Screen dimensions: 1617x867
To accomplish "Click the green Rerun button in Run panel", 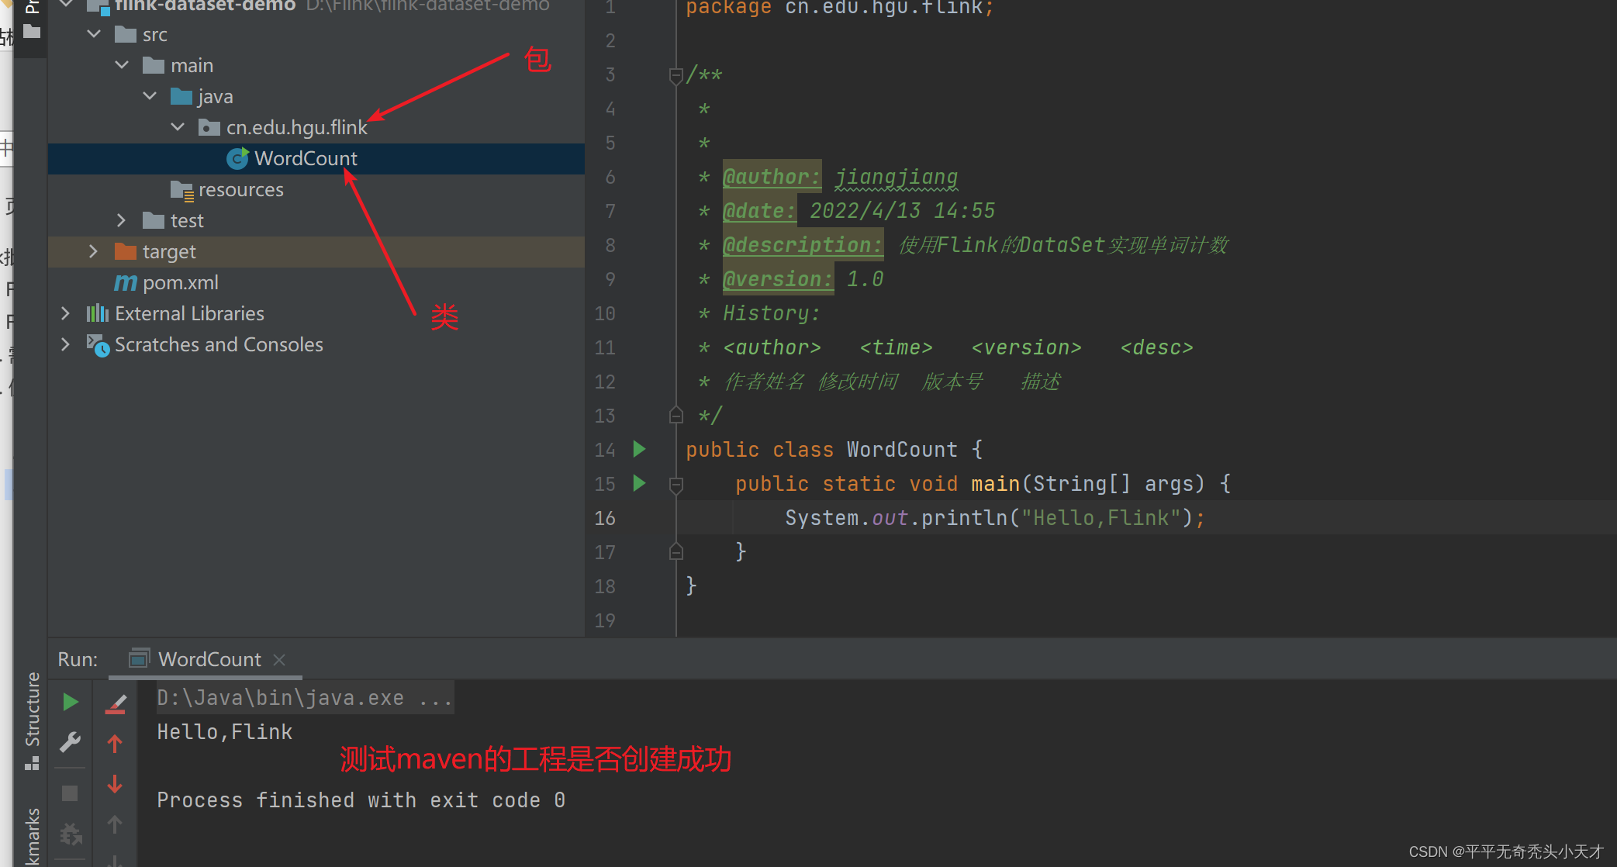I will (x=70, y=702).
